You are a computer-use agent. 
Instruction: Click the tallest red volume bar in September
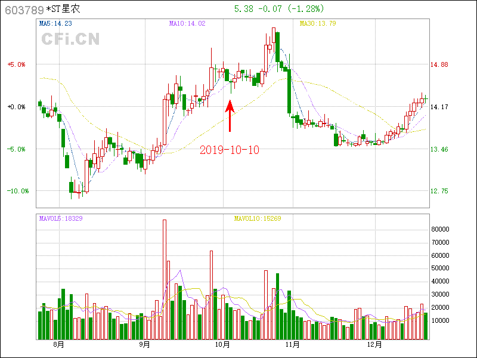pos(165,279)
